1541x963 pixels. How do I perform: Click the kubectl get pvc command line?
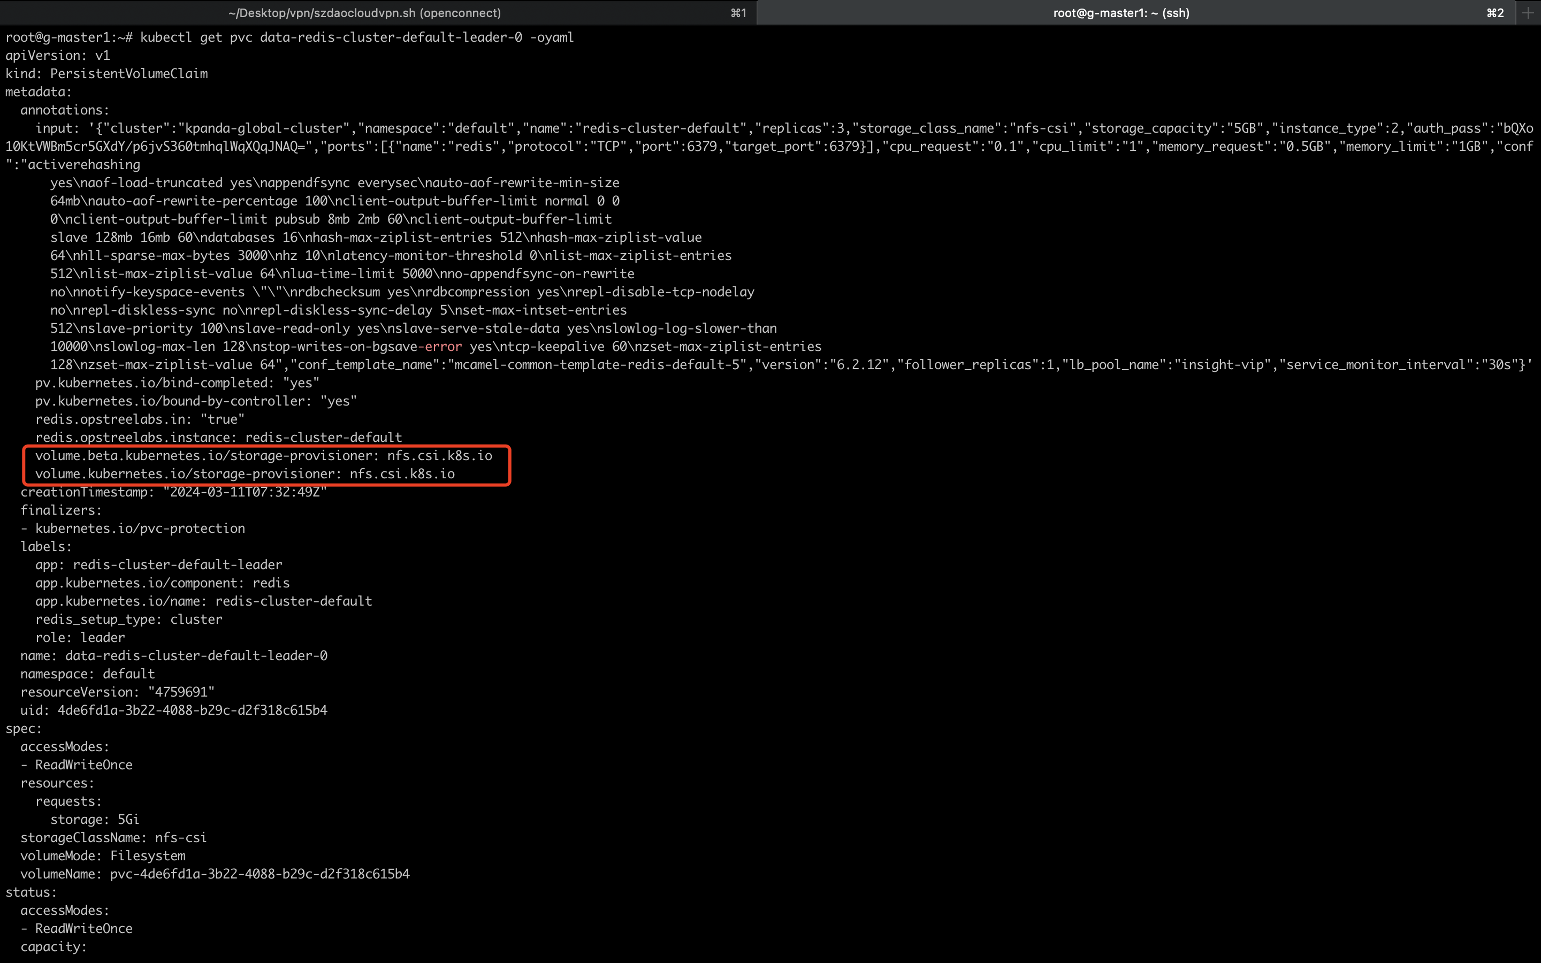click(289, 37)
